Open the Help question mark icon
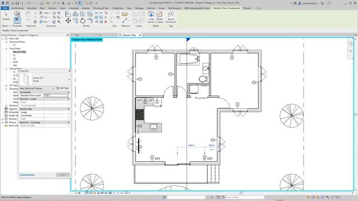Screen dimensions: 358x201 pyautogui.click(x=329, y=3)
